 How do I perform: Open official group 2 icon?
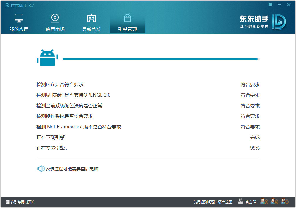coord(274,201)
